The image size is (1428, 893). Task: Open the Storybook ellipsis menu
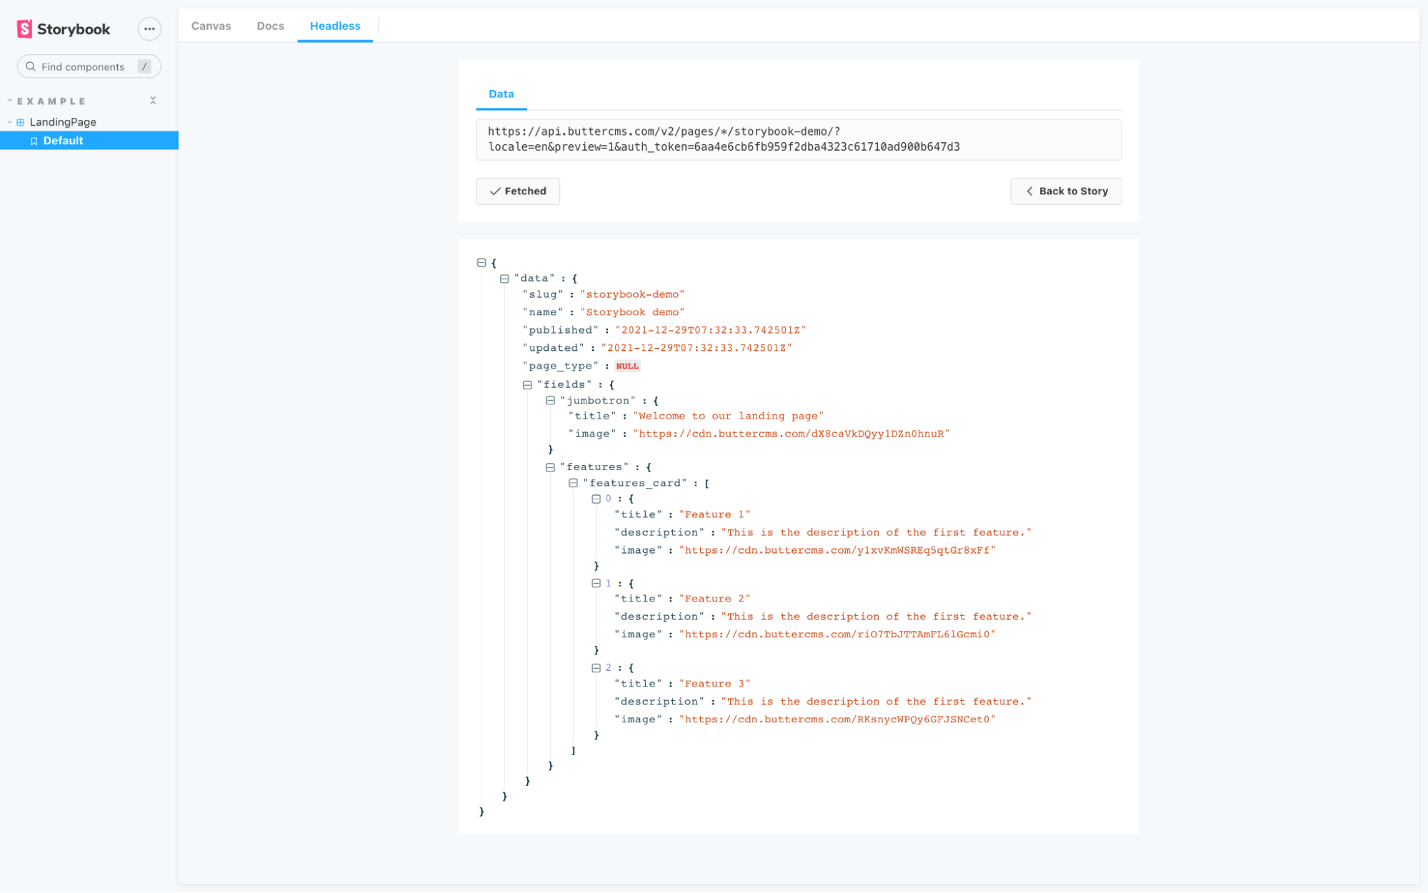[x=149, y=29]
